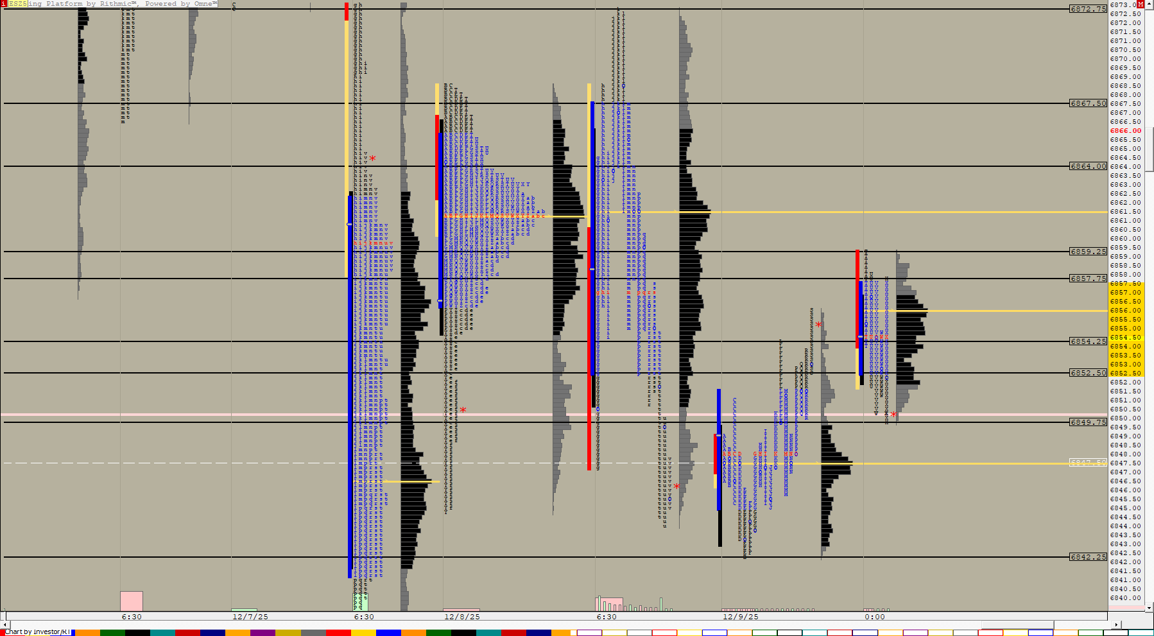
Task: Click the 0:00 time axis marker
Action: tap(874, 617)
